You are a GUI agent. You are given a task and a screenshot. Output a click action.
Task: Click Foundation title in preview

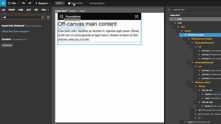pos(73,17)
